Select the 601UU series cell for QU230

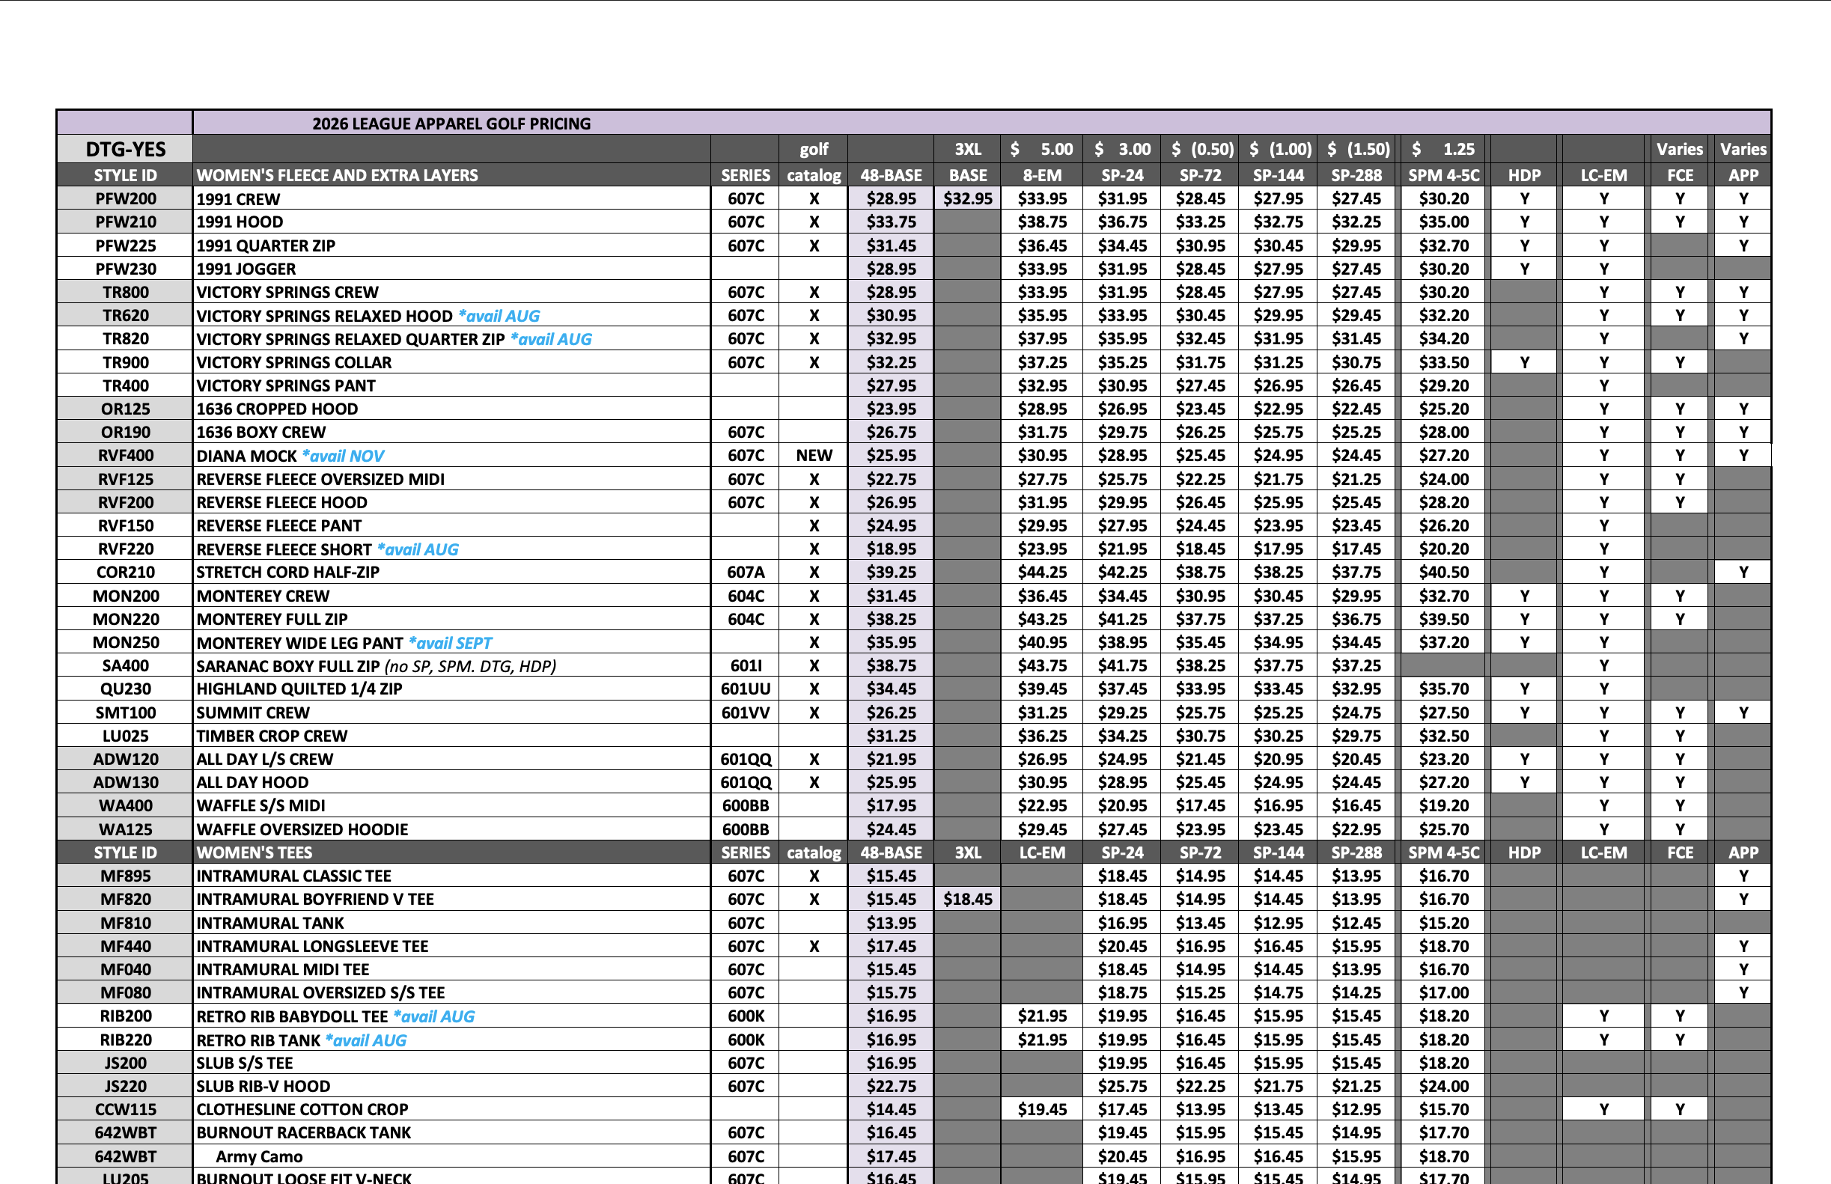pos(745,689)
